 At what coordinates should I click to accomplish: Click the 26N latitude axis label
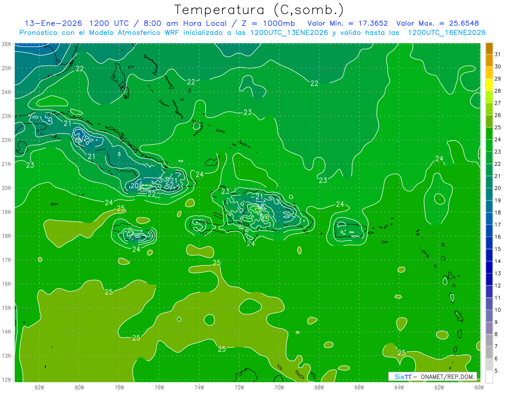[x=6, y=44]
